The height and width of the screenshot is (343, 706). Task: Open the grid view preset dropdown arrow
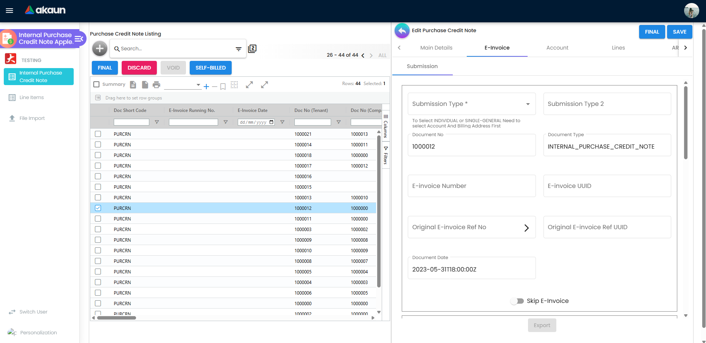(198, 85)
